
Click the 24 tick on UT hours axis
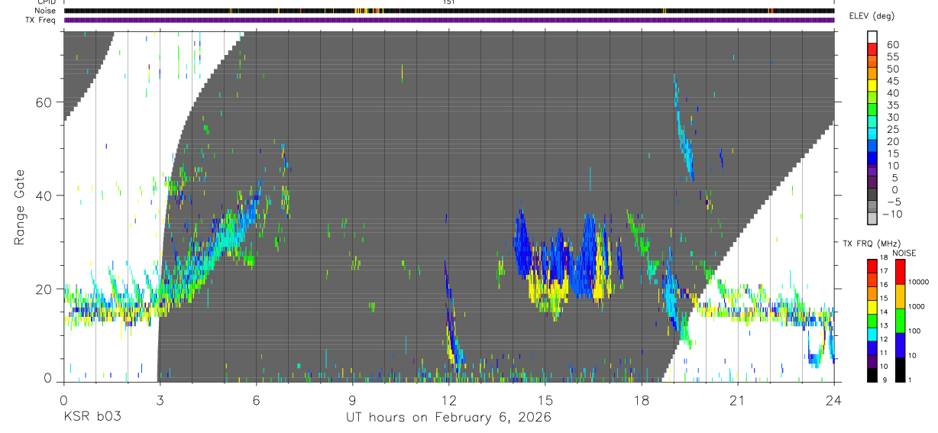click(x=833, y=400)
